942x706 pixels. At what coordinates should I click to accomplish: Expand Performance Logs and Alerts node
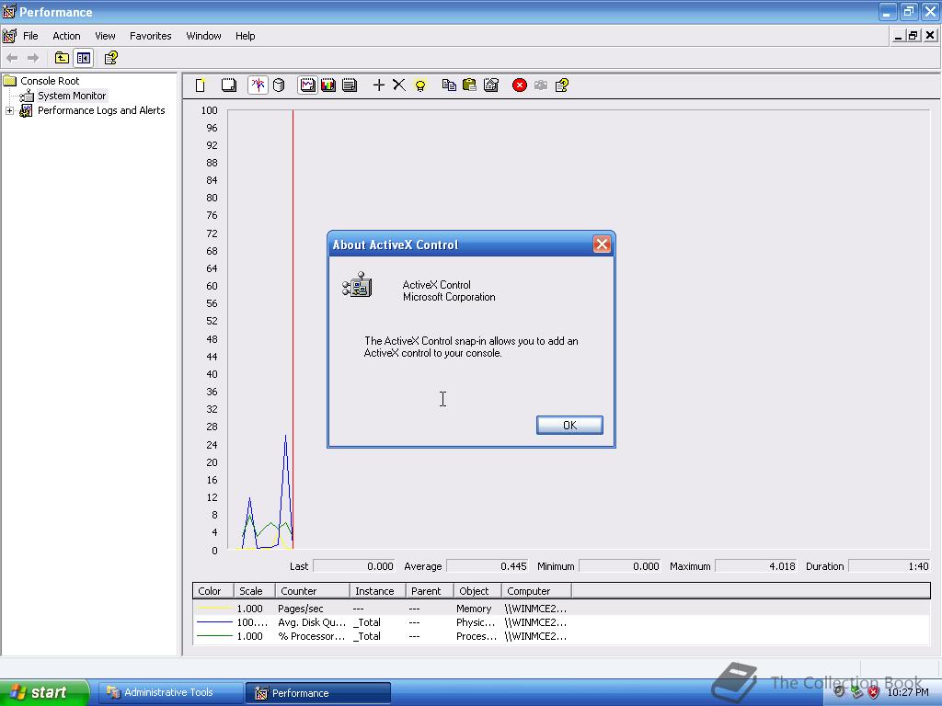9,110
